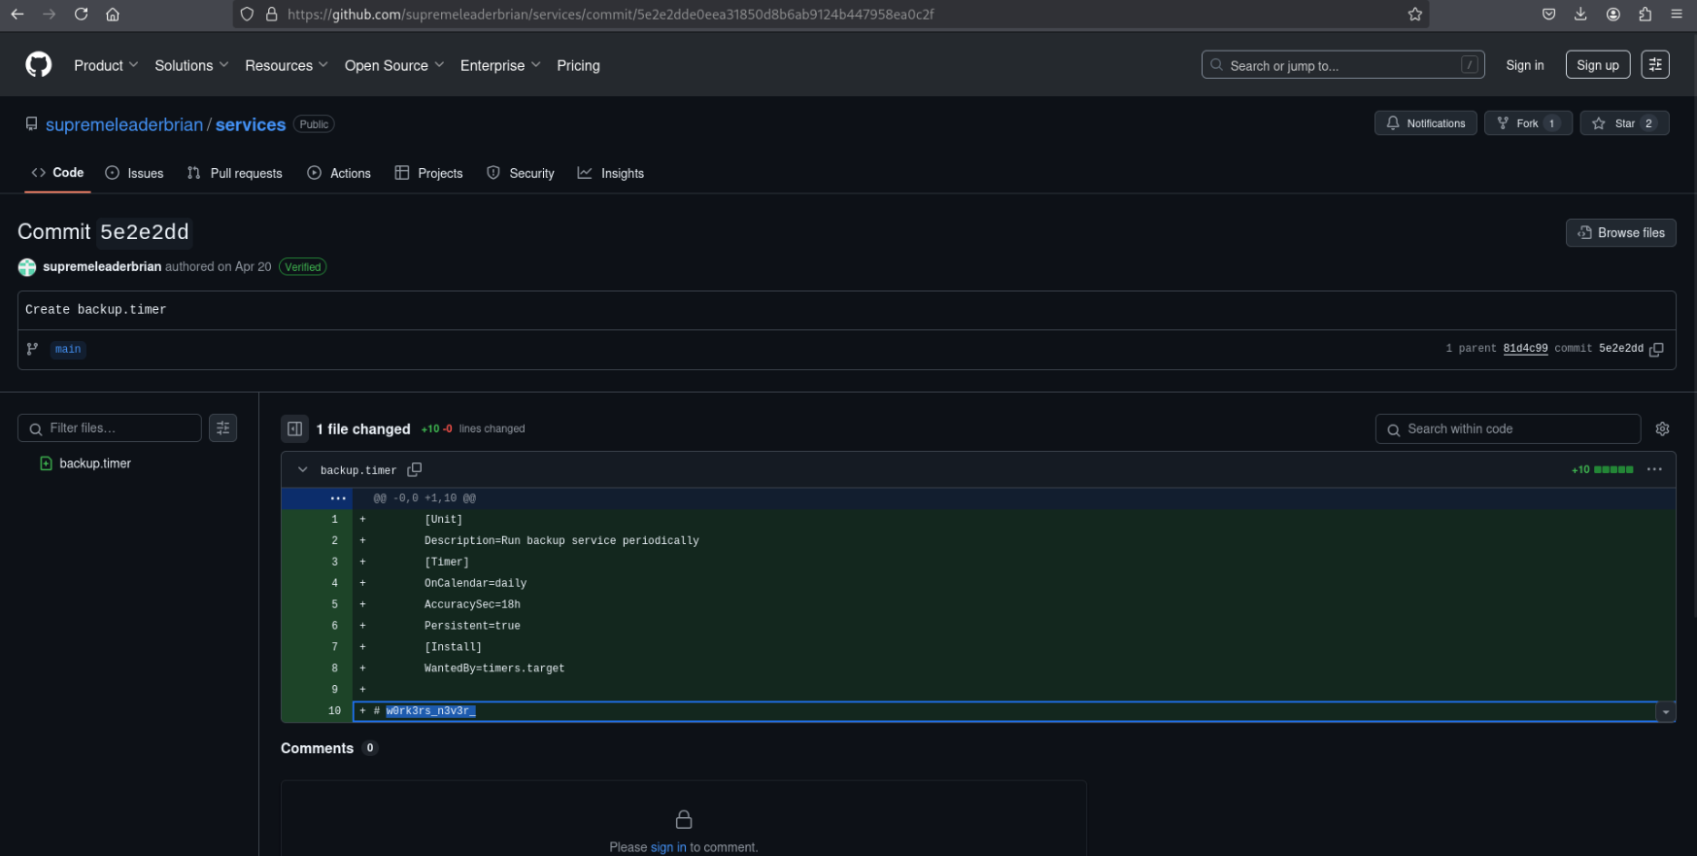Click the Verified signature badge

tap(303, 267)
